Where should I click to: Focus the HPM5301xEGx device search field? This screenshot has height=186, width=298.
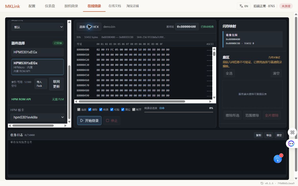coord(38,52)
